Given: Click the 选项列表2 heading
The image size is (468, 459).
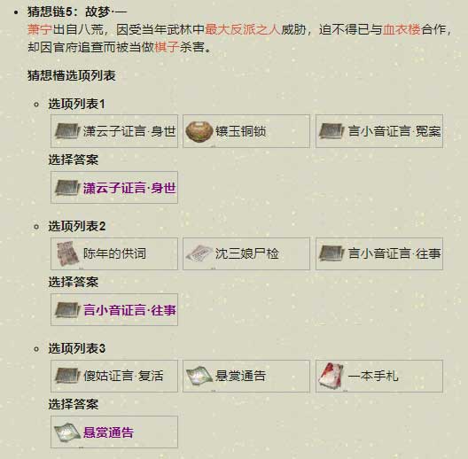Looking at the screenshot, I should click(x=77, y=226).
